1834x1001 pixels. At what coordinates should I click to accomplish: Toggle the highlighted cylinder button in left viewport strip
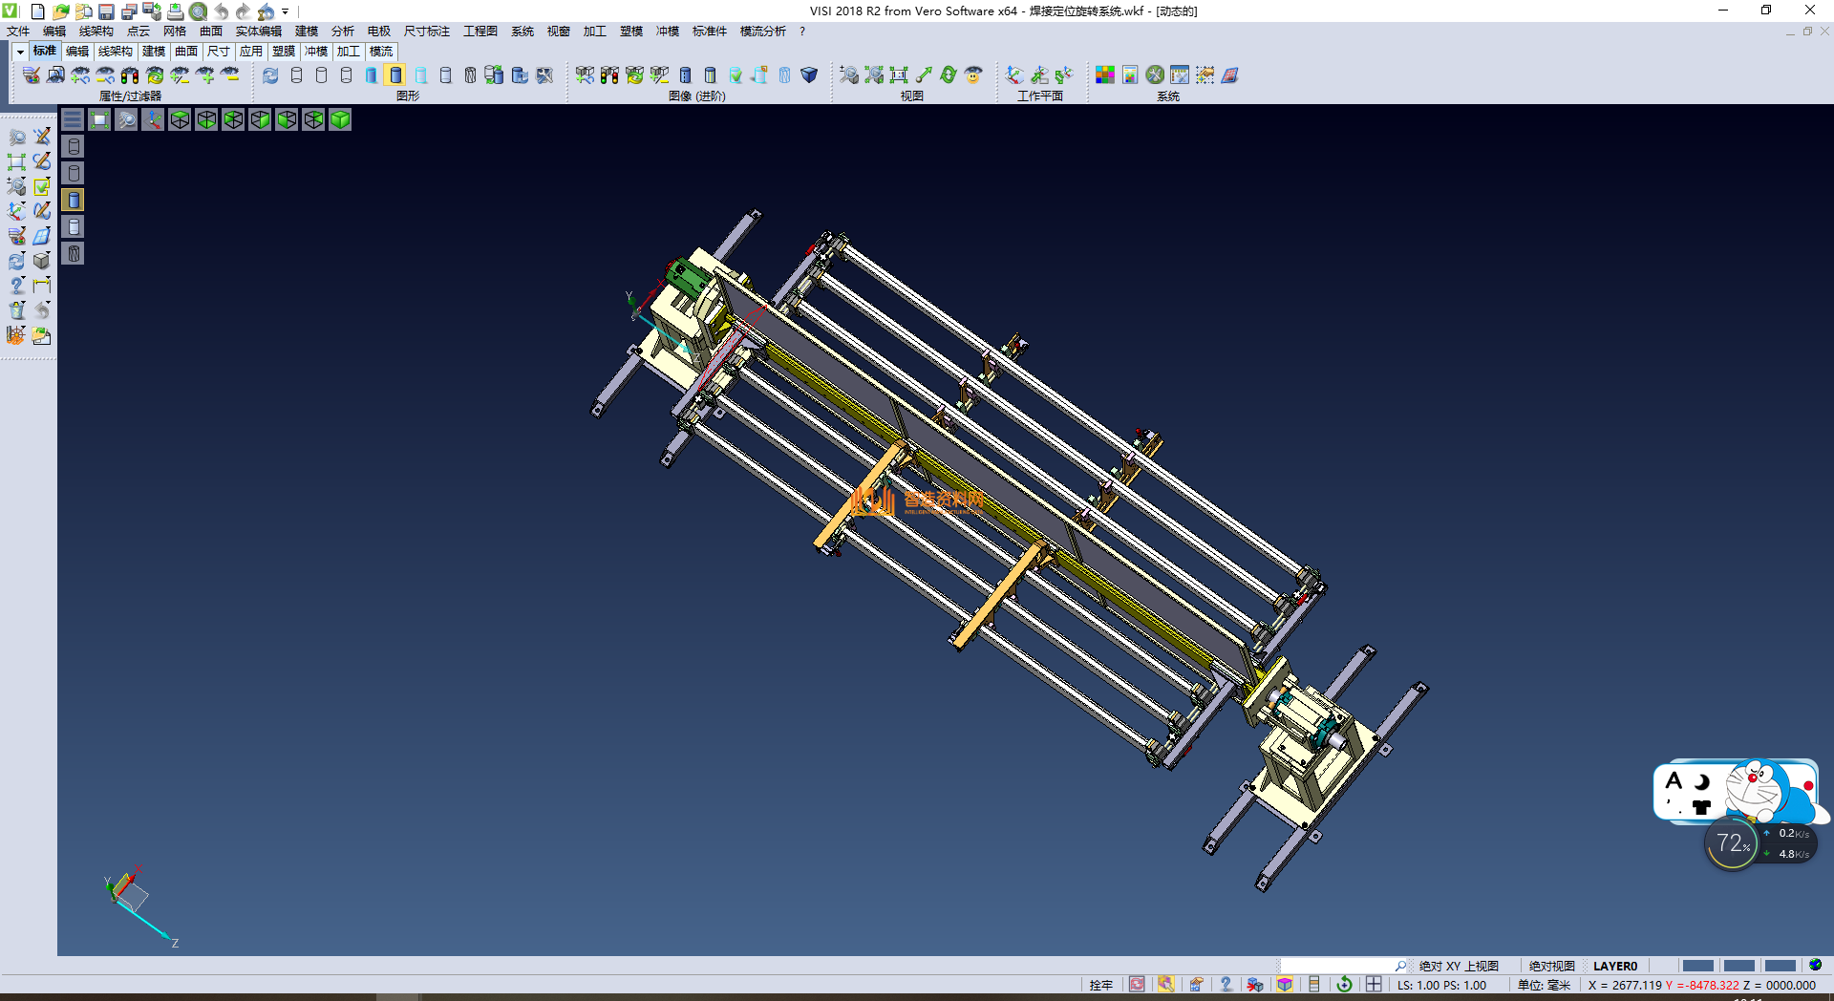click(74, 200)
